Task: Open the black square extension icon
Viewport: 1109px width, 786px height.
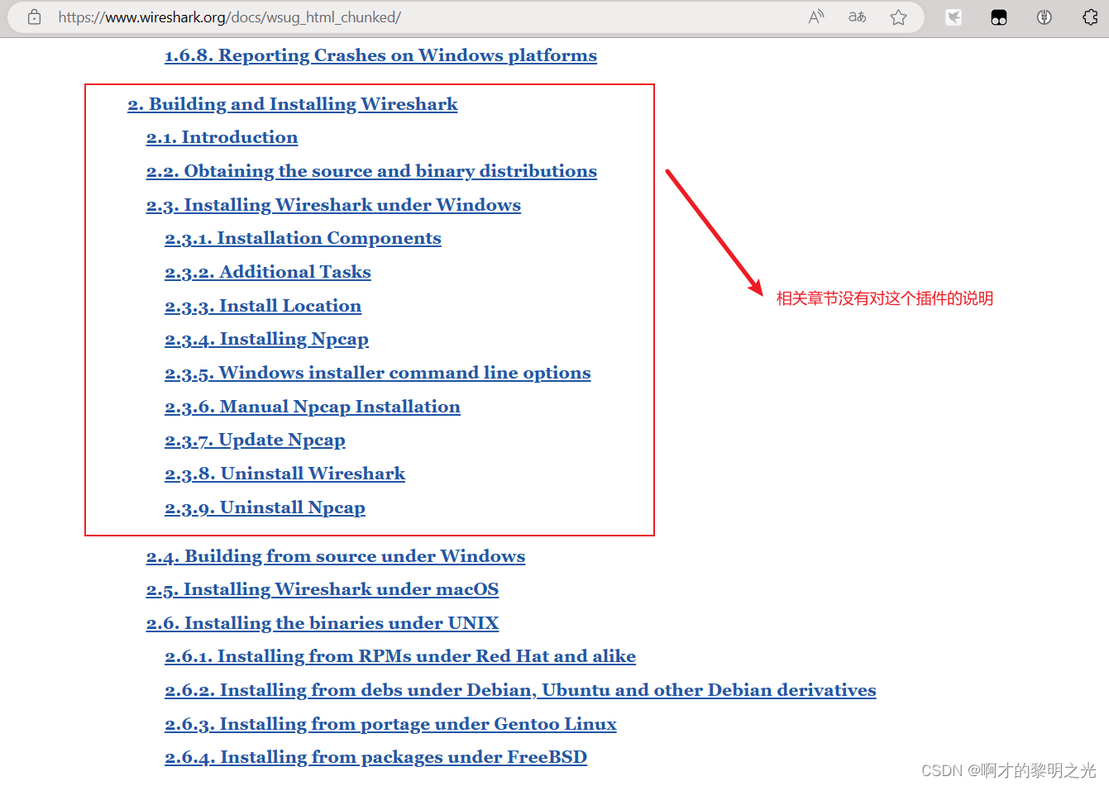Action: click(999, 17)
